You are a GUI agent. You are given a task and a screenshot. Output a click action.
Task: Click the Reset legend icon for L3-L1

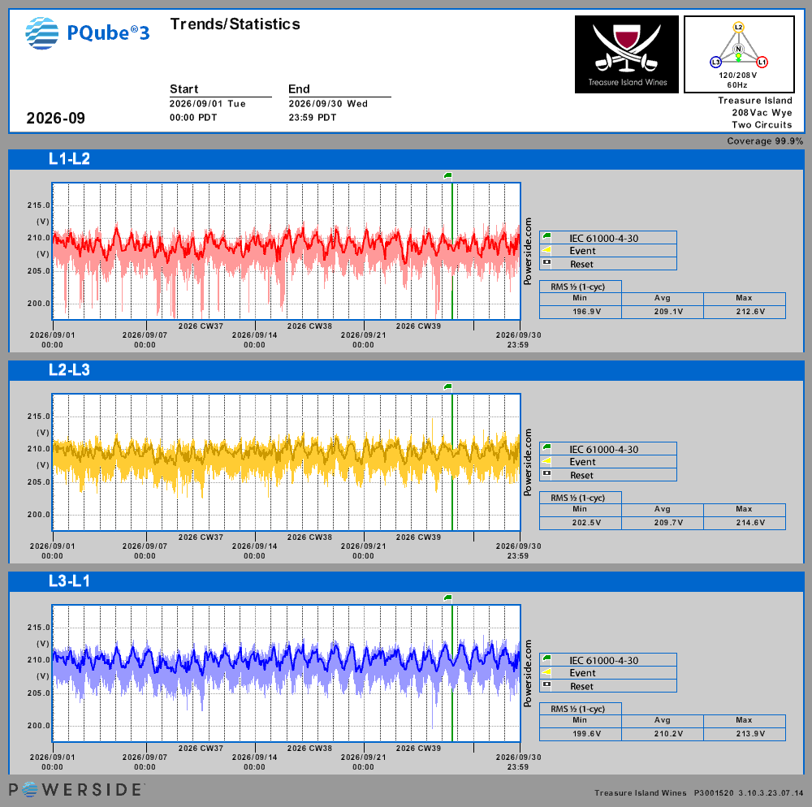(546, 685)
